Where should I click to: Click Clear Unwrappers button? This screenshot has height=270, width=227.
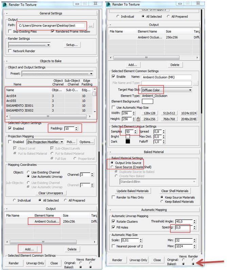coord(51,193)
